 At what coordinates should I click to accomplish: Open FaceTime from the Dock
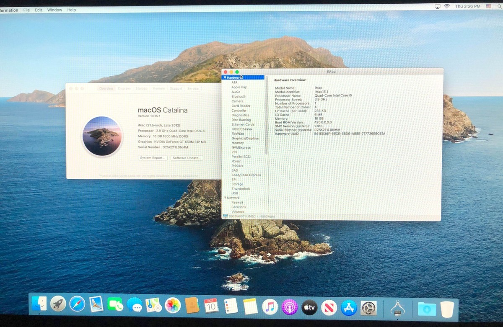tap(115, 304)
